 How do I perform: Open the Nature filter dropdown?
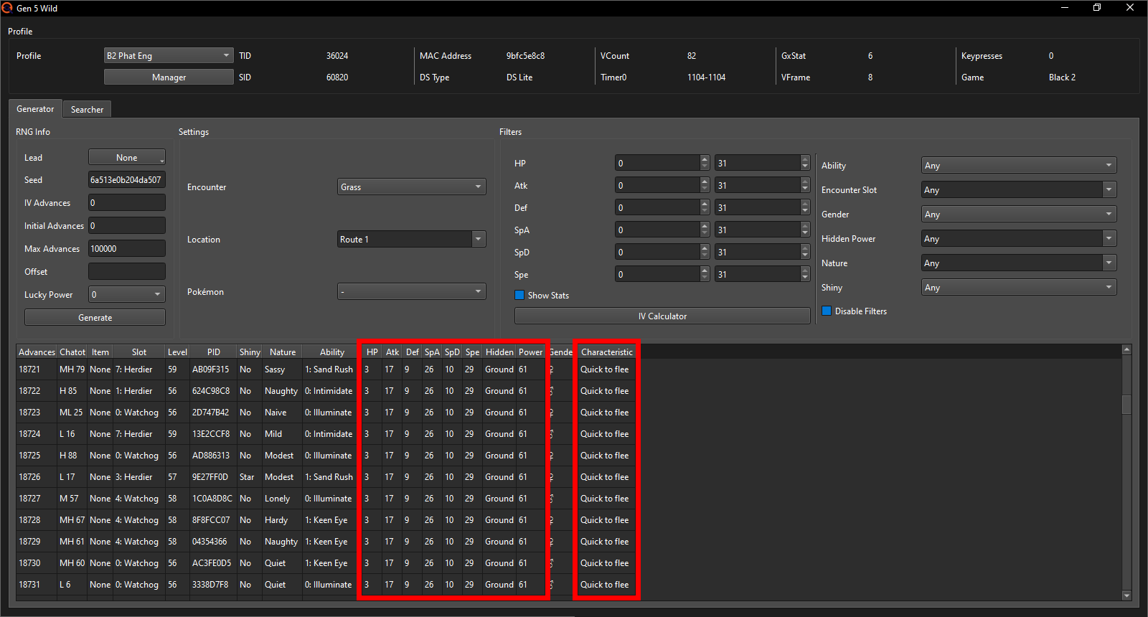click(1018, 263)
